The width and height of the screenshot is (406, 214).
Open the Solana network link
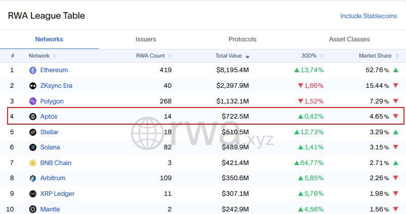50,147
